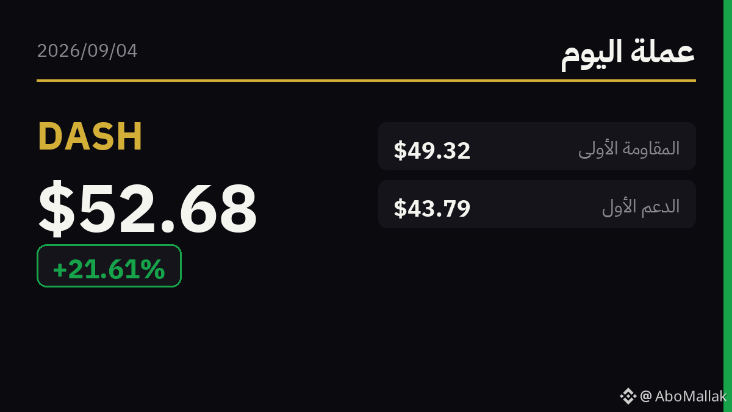Select the $43.79 support value
Viewport: 732px width, 412px height.
[432, 208]
